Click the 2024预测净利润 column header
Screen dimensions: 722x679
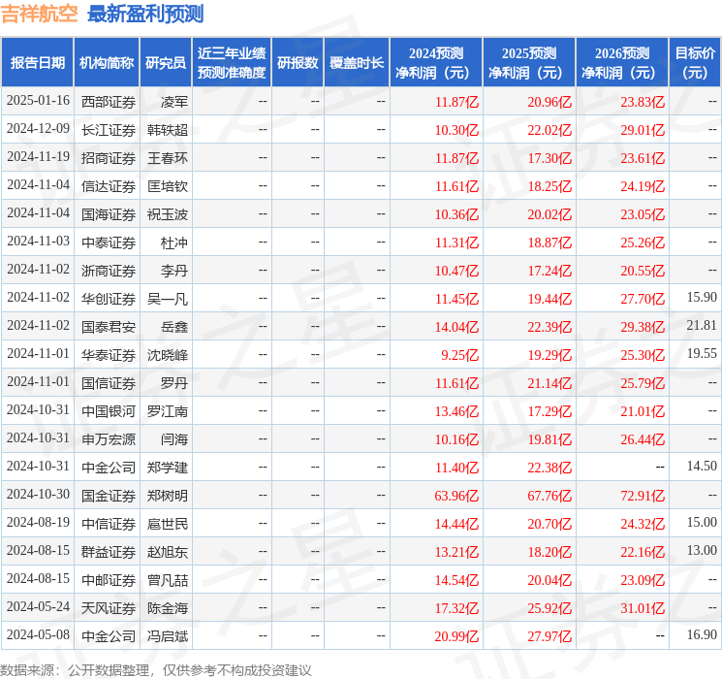436,62
